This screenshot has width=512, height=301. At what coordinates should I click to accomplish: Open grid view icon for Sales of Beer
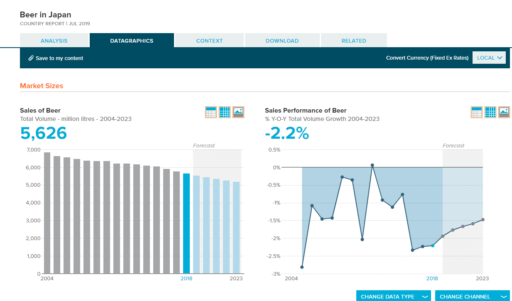point(225,112)
